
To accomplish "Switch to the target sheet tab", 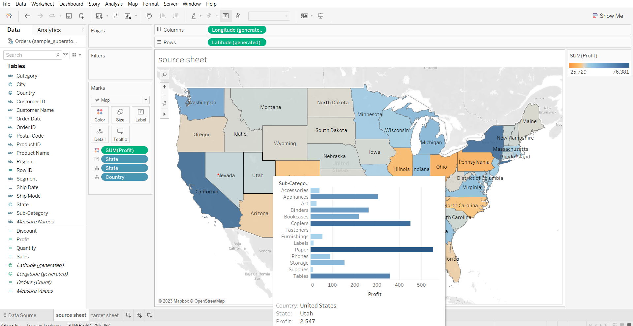I will [105, 315].
